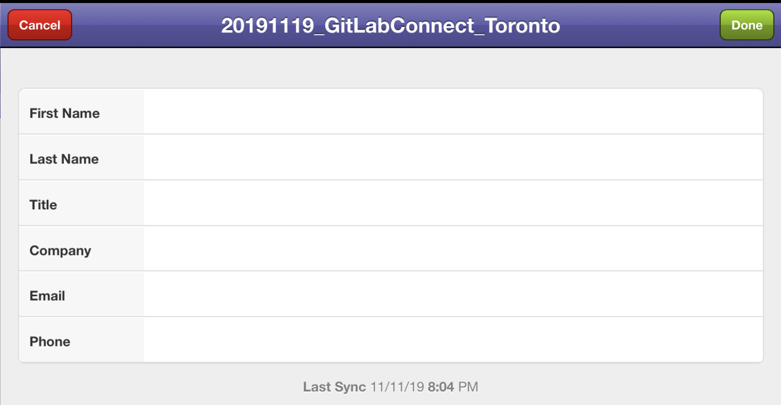Select the Last Name input field

pyautogui.click(x=453, y=157)
